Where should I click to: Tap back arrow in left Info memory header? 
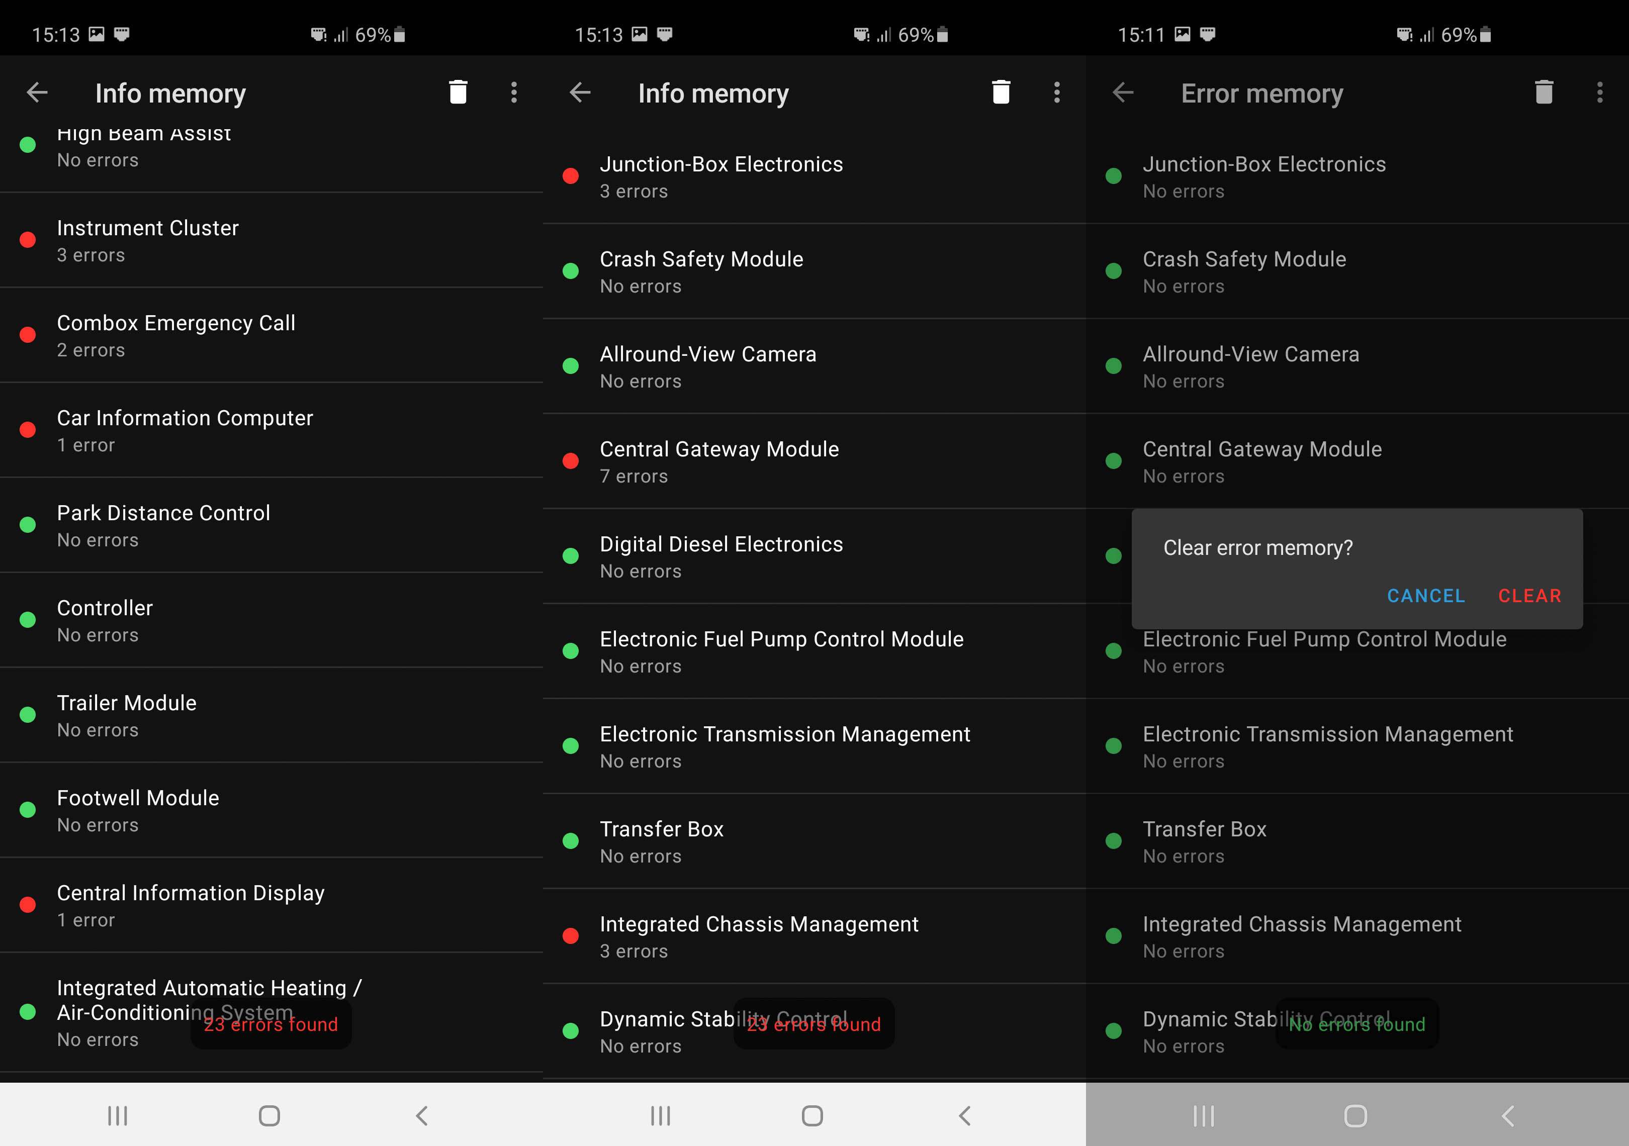pyautogui.click(x=37, y=92)
